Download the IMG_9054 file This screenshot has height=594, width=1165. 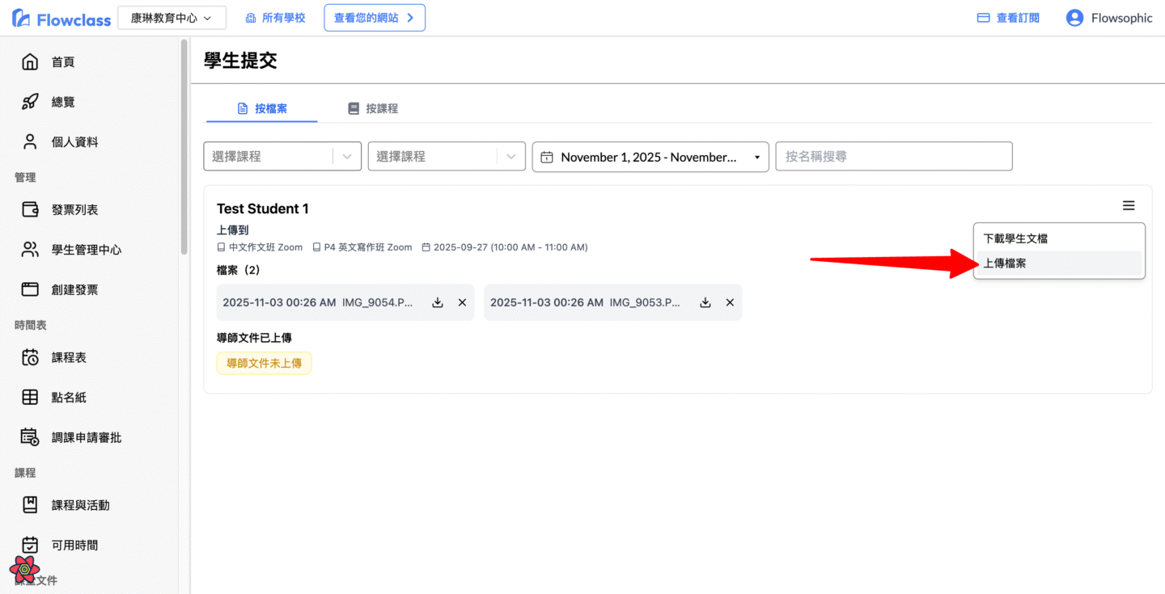pos(438,302)
